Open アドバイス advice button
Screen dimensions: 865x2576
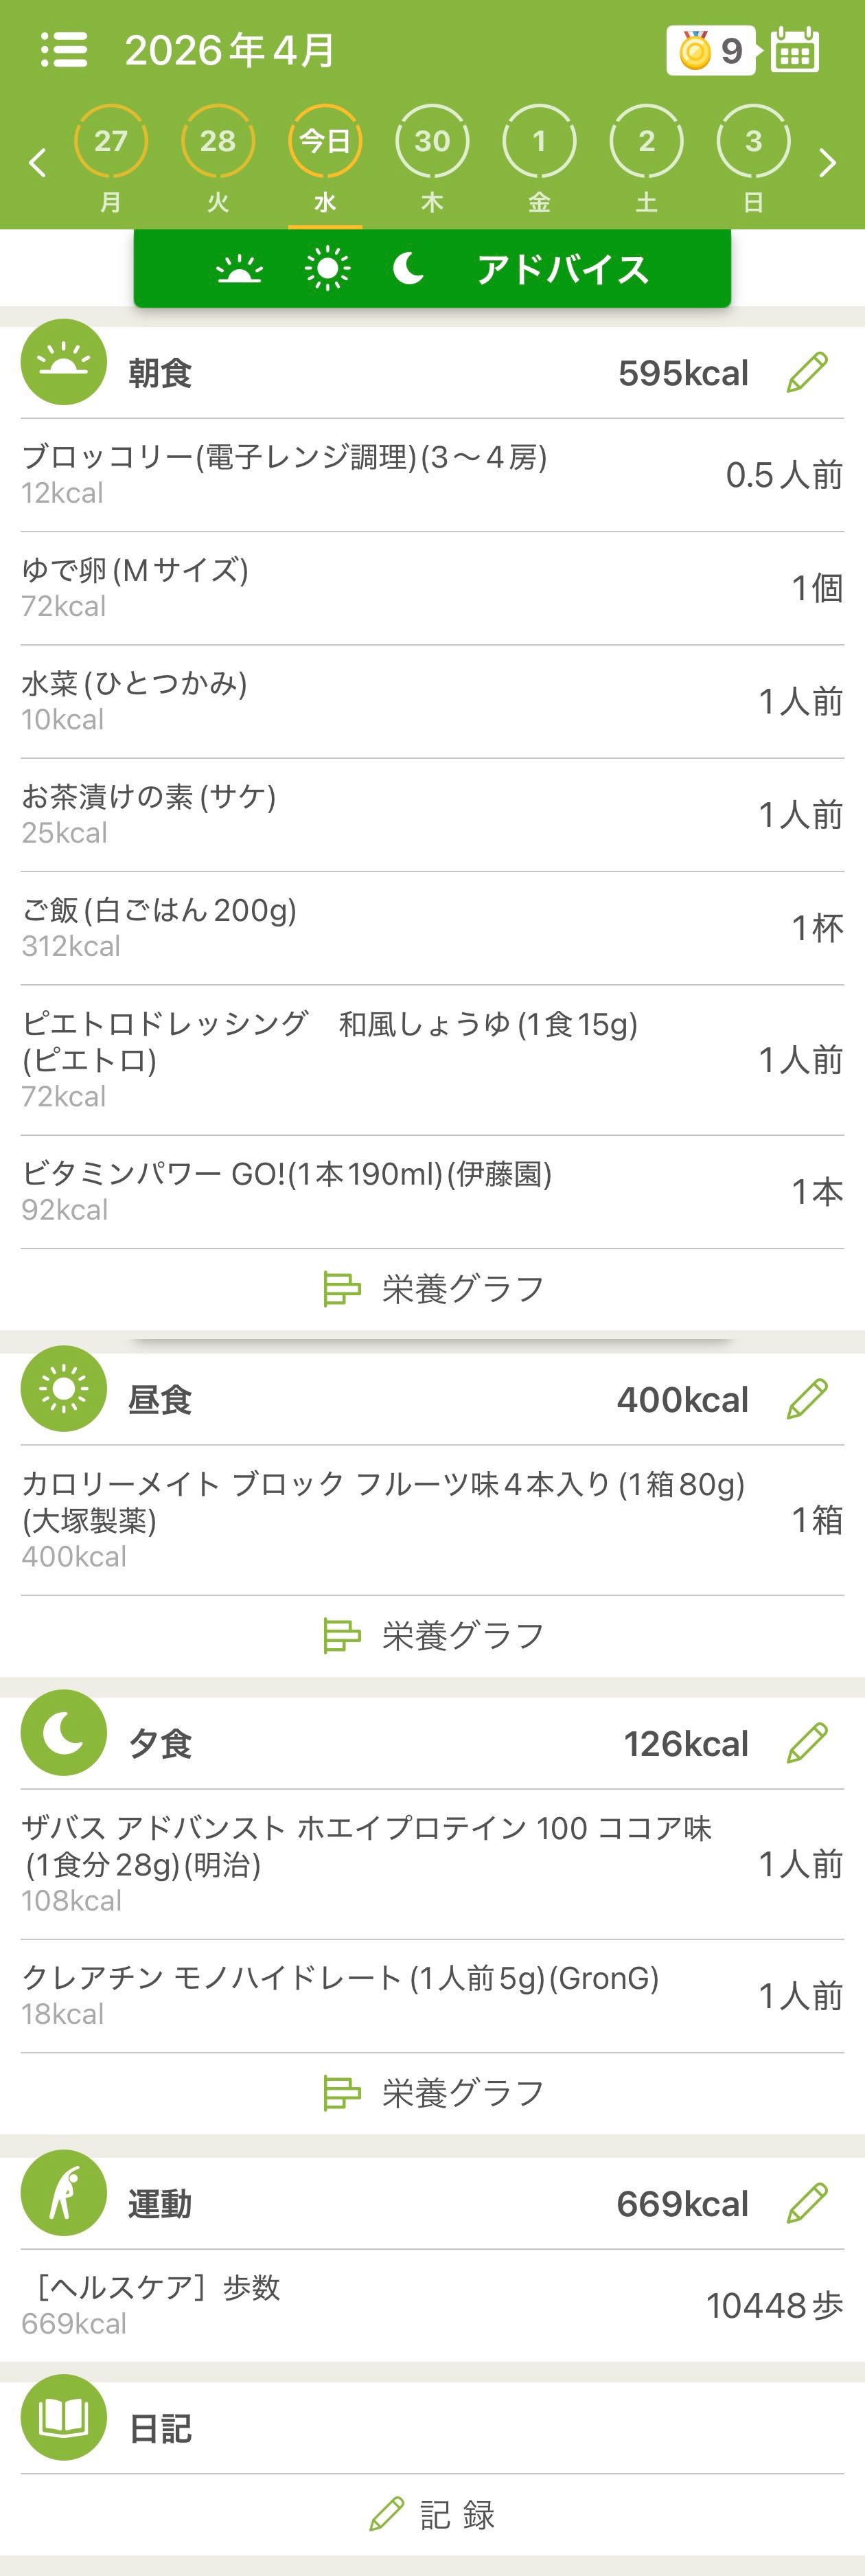[562, 269]
